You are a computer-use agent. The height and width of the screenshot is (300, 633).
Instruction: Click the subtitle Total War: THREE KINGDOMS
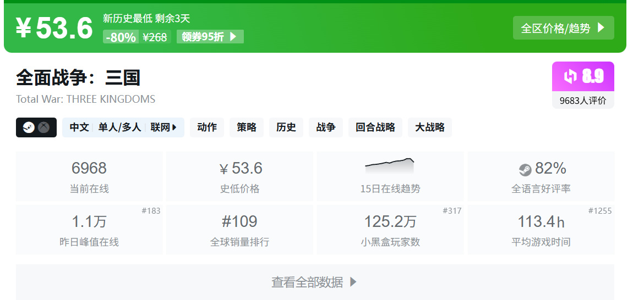[85, 99]
